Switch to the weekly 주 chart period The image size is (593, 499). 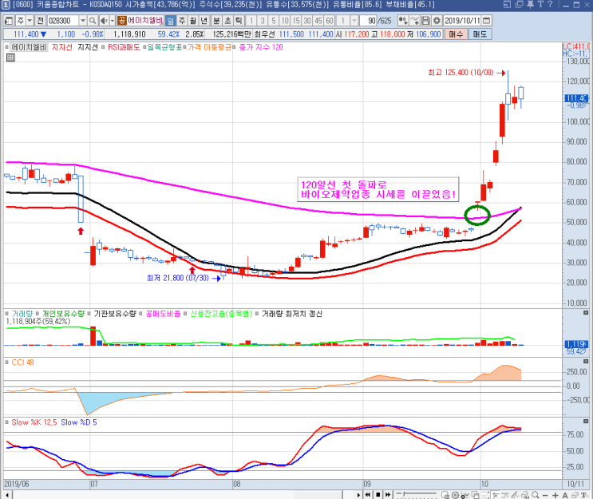[182, 21]
